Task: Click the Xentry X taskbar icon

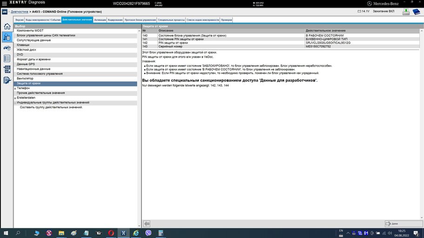Action: tap(124, 233)
